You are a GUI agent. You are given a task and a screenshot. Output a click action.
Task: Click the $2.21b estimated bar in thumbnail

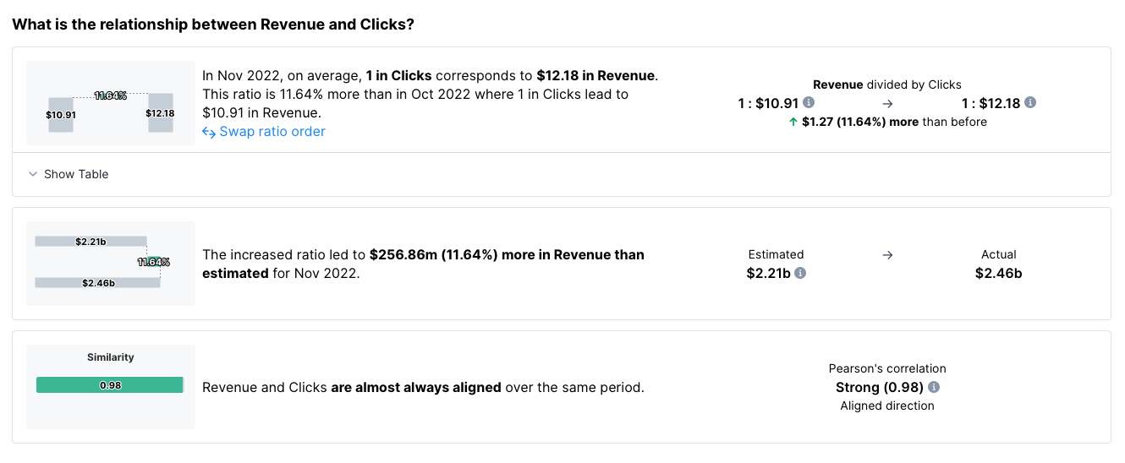(x=91, y=242)
